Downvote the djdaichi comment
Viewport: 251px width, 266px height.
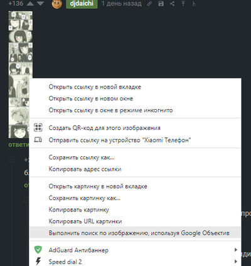click(x=40, y=4)
